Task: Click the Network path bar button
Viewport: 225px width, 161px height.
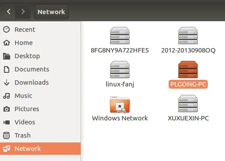Action: coord(51,12)
